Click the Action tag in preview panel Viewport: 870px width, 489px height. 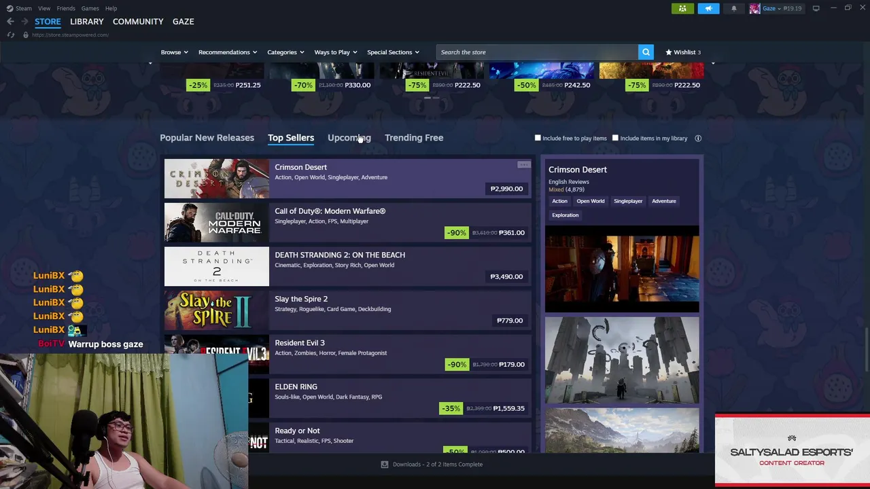(x=559, y=201)
